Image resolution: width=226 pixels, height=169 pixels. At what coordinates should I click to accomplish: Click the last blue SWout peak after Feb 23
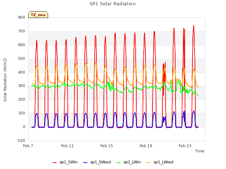pos(194,111)
